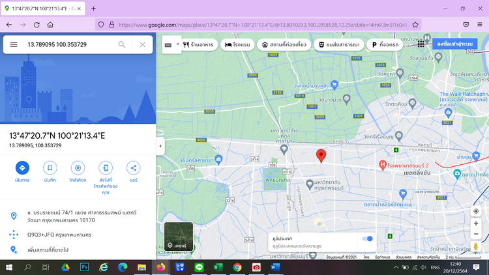Click the Layers (เลเยอร์) satellite thumbnail
Viewport: 489px width, 275px height.
click(x=179, y=236)
